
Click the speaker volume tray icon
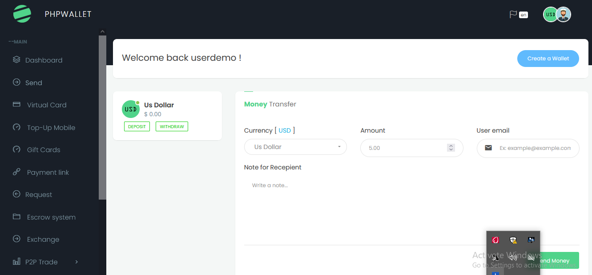(513, 258)
